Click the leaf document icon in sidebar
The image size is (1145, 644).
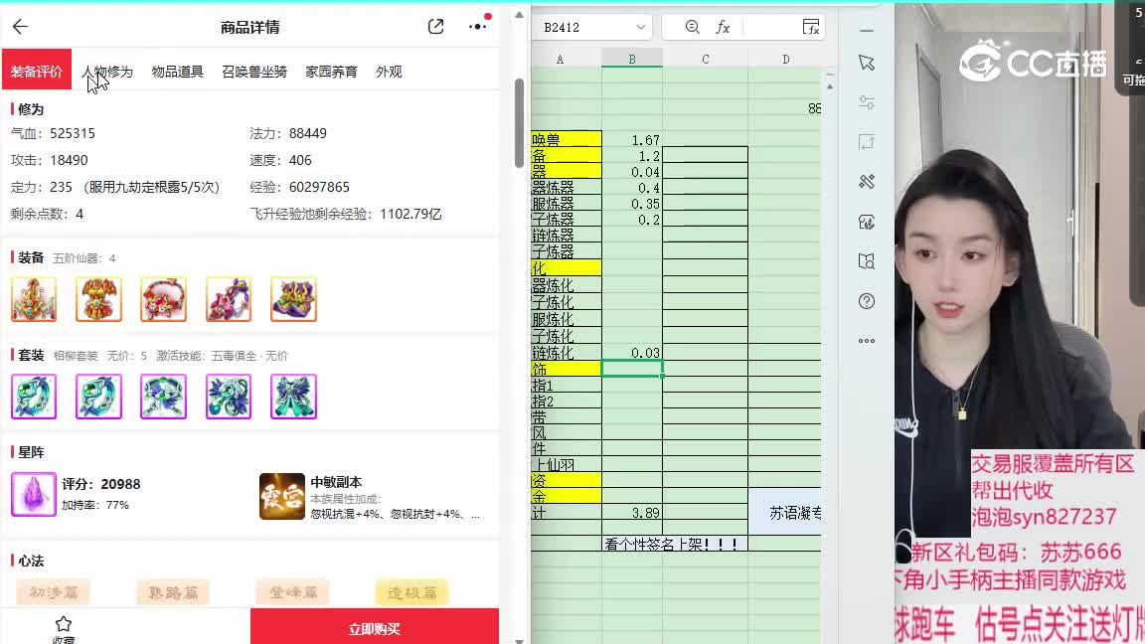coord(866,222)
